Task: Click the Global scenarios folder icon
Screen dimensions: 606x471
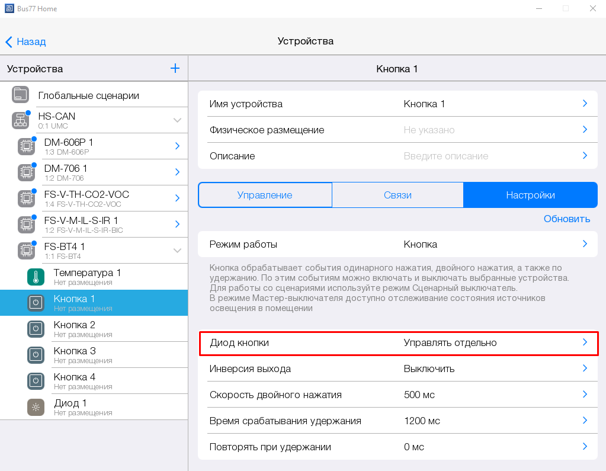Action: click(21, 95)
